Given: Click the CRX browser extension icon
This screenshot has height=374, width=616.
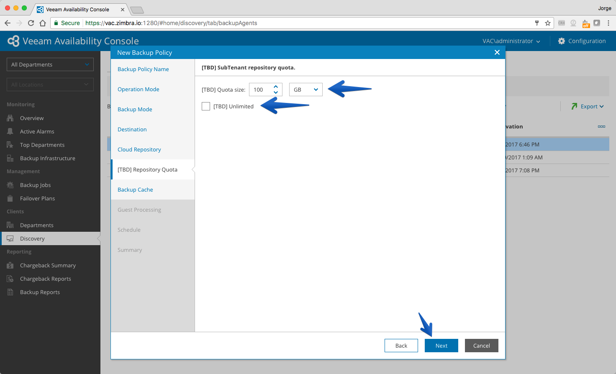Looking at the screenshot, I should pyautogui.click(x=562, y=23).
